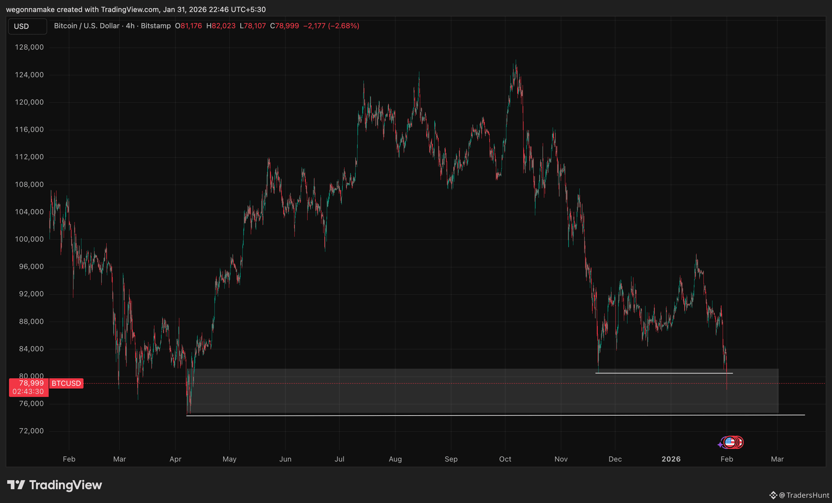Screen dimensions: 832x503
Task: Click the −2,177 (−2.68%) change value
Action: pyautogui.click(x=331, y=26)
